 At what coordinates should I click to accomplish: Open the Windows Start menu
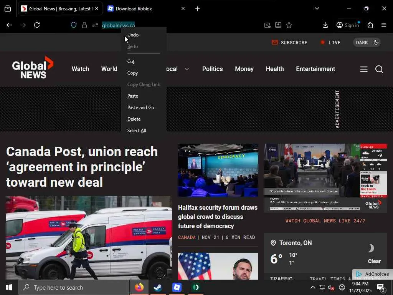coord(9,287)
